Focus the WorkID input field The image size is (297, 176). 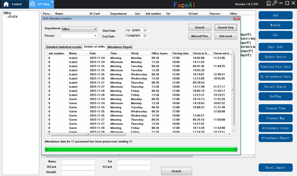[x=78, y=173]
